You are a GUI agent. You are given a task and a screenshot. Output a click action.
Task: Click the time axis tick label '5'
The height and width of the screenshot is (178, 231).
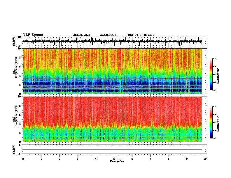pyautogui.click(x=114, y=159)
